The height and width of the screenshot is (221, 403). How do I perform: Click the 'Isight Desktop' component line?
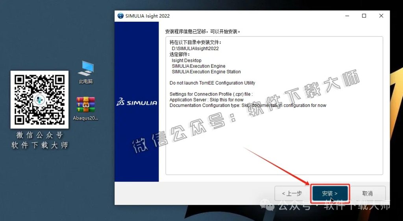tap(187, 61)
